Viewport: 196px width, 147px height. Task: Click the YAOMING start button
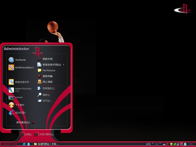(8, 144)
